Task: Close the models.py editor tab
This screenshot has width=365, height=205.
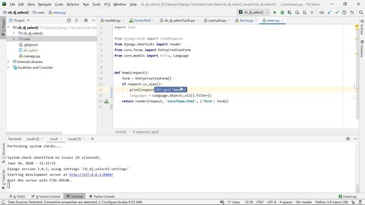Action: coord(123,20)
